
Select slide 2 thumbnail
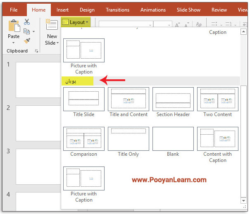tap(38, 123)
